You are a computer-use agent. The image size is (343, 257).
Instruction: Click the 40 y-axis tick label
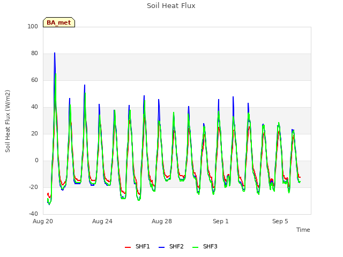point(34,107)
